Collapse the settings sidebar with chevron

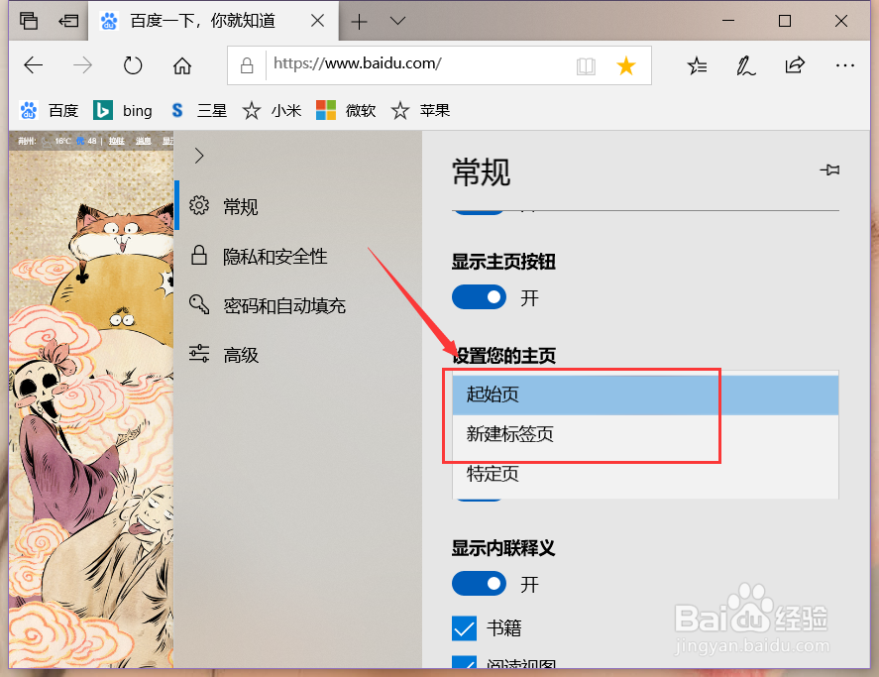coord(199,156)
